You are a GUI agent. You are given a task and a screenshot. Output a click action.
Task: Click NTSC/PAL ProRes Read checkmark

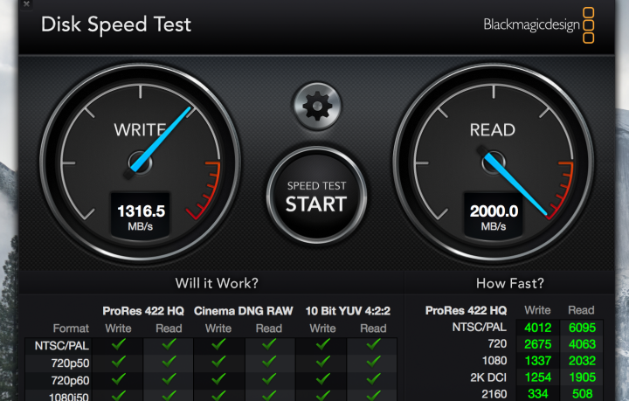click(169, 344)
